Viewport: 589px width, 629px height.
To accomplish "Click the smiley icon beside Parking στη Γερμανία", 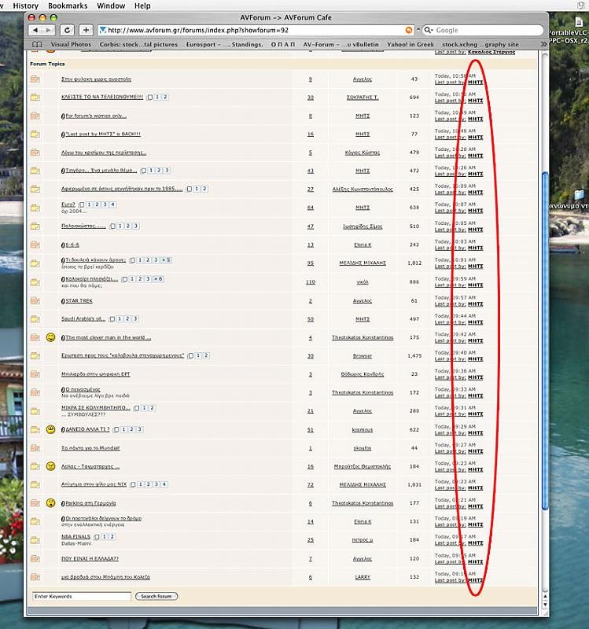I will (x=51, y=502).
